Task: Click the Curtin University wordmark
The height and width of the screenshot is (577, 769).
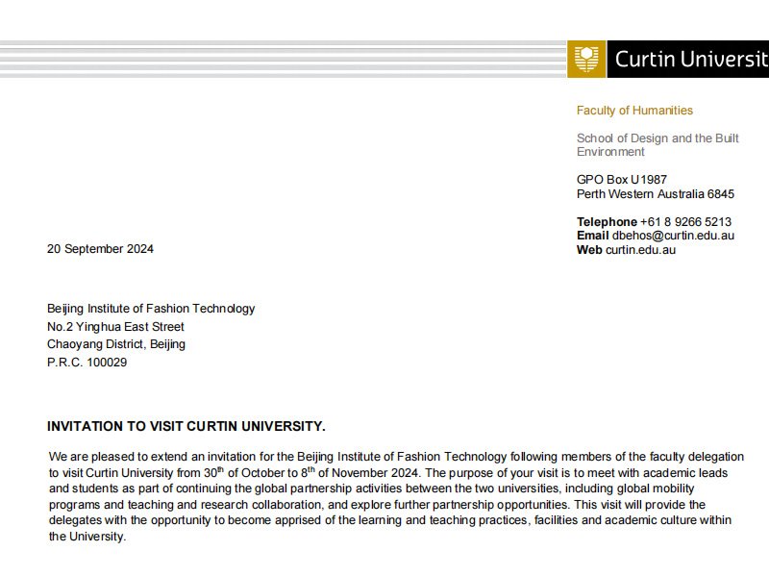Action: click(691, 59)
